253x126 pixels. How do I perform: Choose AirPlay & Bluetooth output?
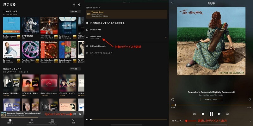pos(126,46)
